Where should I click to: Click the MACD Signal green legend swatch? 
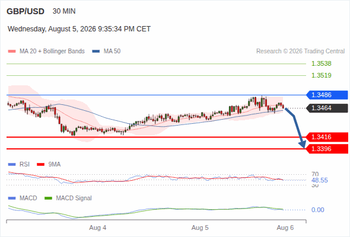point(48,198)
